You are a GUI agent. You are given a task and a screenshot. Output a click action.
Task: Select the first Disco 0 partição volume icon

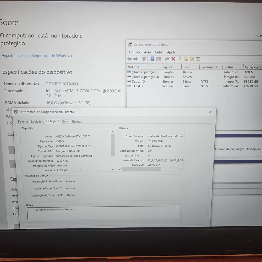coord(129,72)
